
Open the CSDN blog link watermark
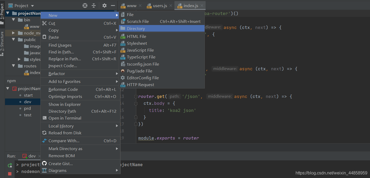(x=331, y=173)
